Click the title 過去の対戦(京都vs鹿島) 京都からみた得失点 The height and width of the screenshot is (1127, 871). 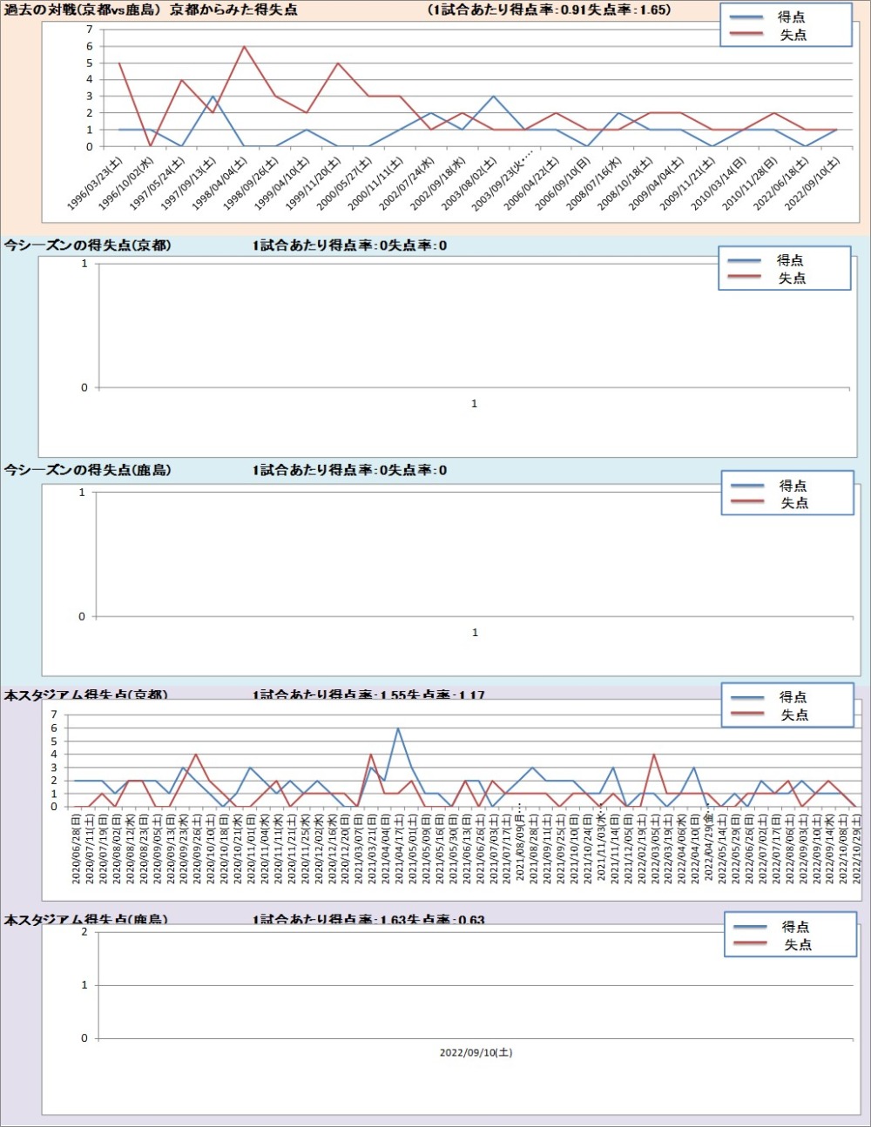point(151,10)
